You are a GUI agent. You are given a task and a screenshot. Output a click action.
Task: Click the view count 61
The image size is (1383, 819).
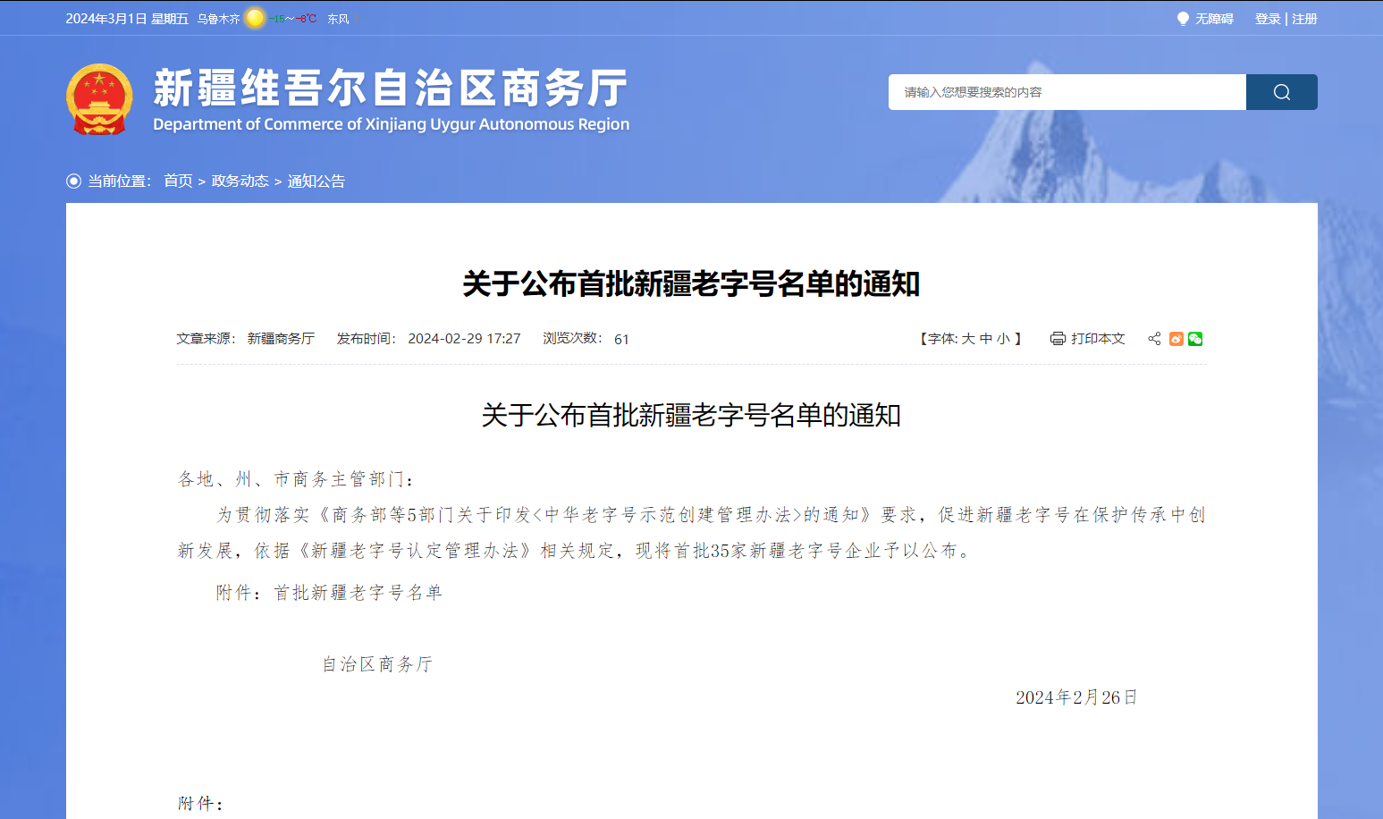[x=621, y=340]
